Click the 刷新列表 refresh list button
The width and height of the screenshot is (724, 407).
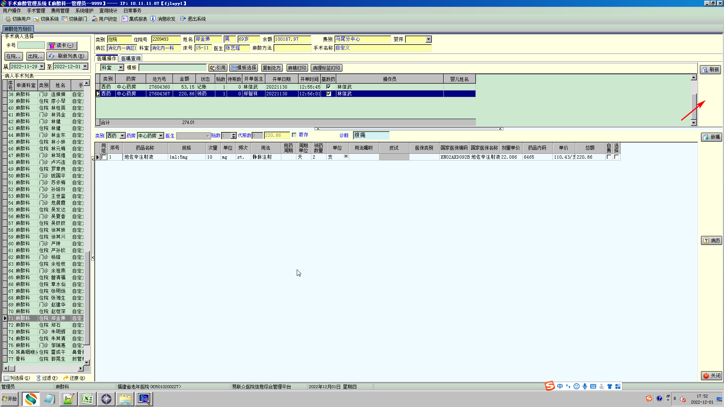pyautogui.click(x=67, y=56)
